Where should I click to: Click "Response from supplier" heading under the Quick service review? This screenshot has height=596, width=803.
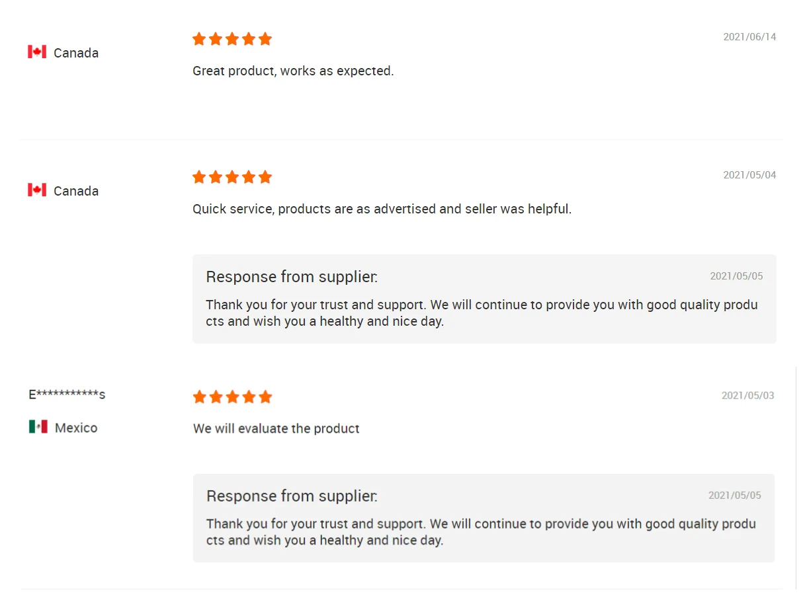click(x=292, y=277)
